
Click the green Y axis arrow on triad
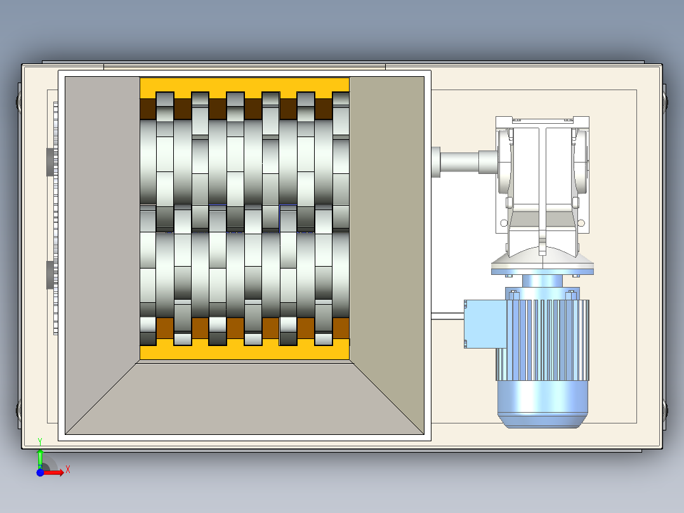(40, 458)
